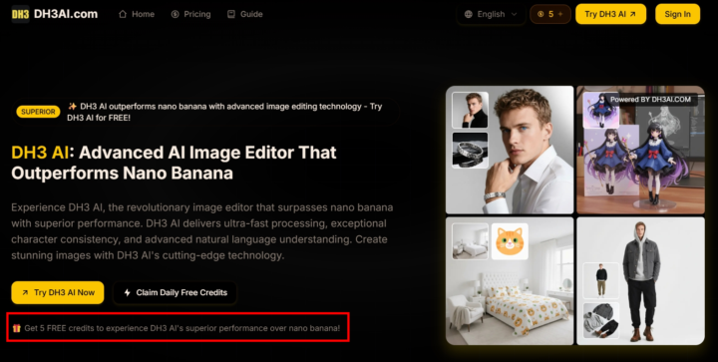Image resolution: width=718 pixels, height=362 pixels.
Task: Click the gift icon by free credits text
Action: point(17,328)
